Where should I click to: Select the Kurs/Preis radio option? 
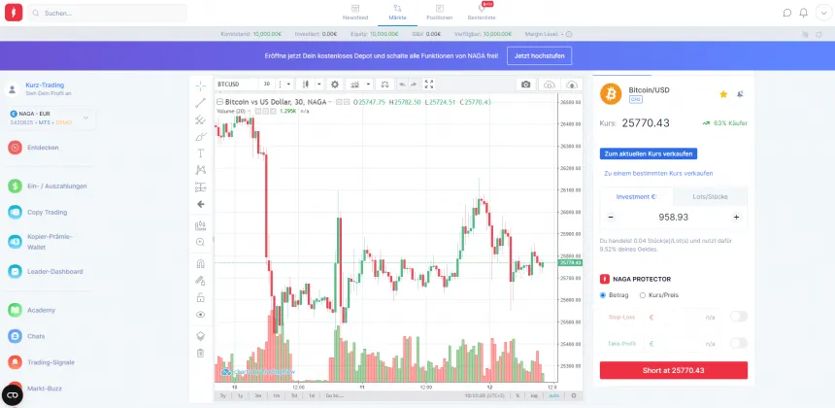click(642, 295)
